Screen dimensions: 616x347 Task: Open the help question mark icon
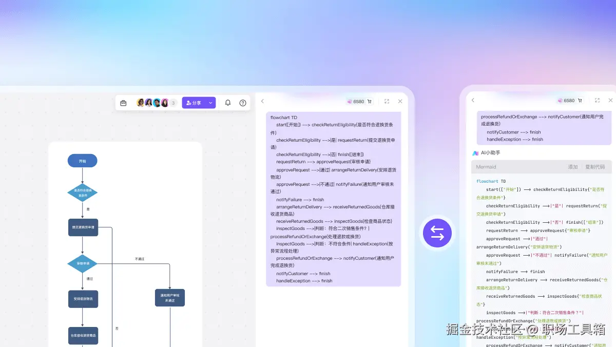[243, 103]
